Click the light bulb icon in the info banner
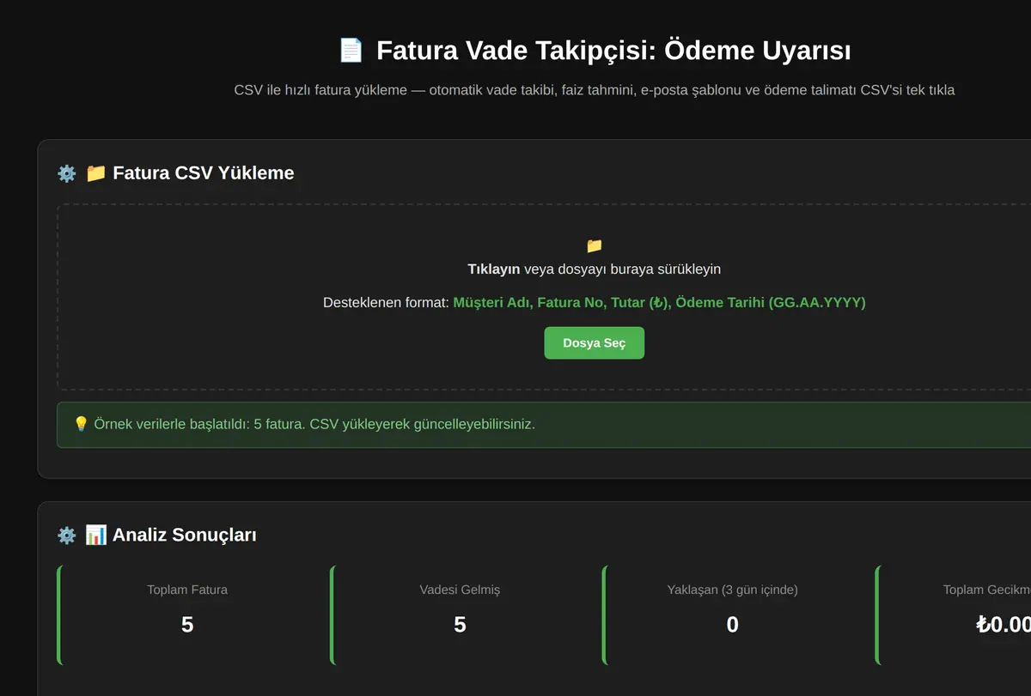 [81, 424]
